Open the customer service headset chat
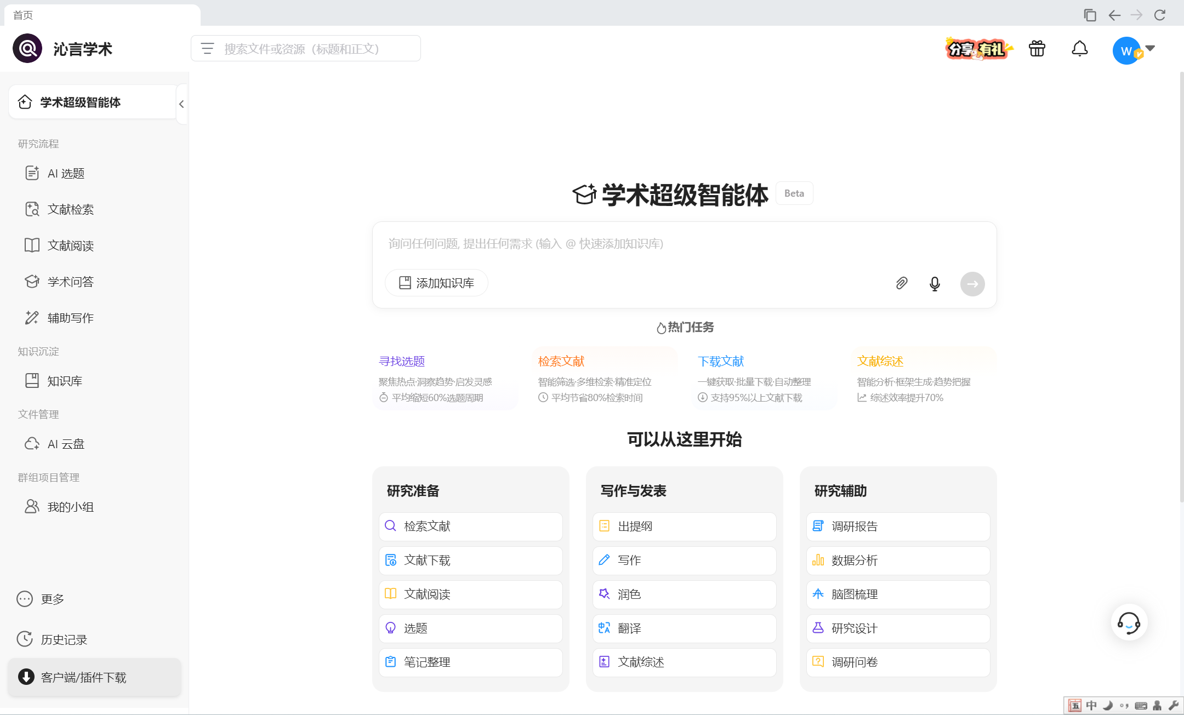The width and height of the screenshot is (1184, 715). [x=1129, y=622]
